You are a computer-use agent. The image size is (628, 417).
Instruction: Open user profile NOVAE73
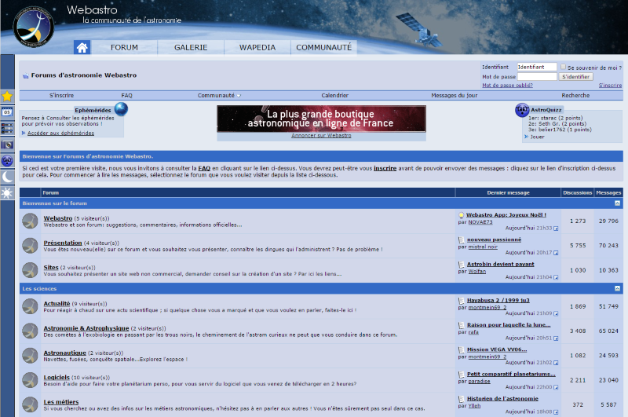coord(480,222)
